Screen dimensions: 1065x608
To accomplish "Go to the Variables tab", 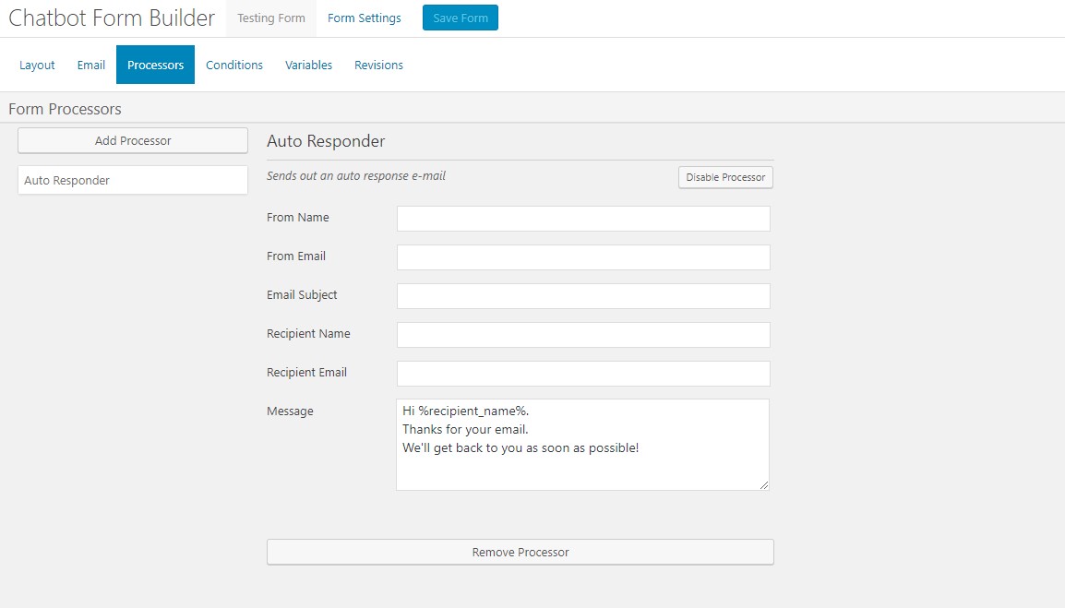I will coord(308,65).
